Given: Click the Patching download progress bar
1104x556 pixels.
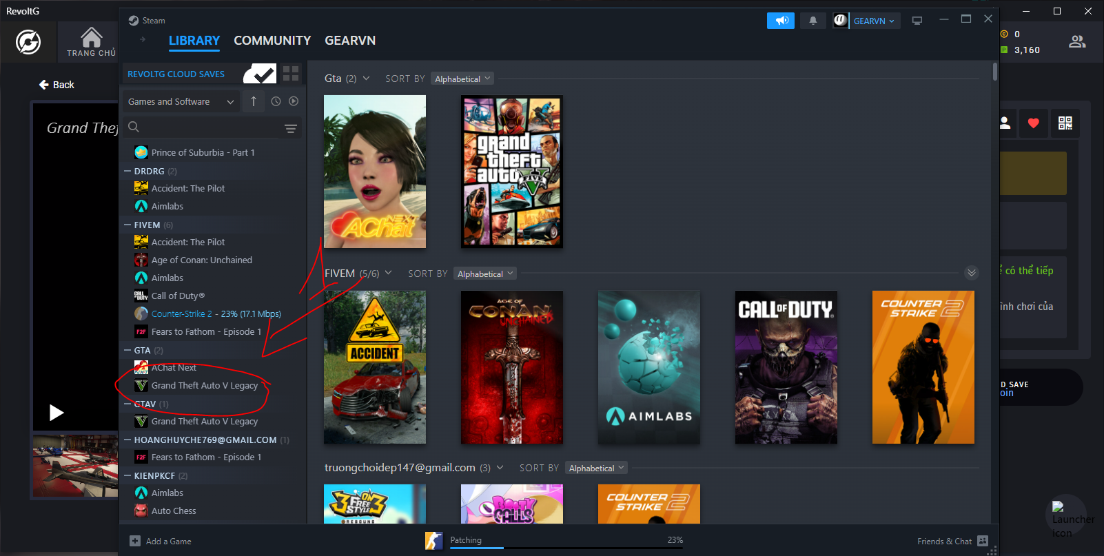Looking at the screenshot, I should click(x=566, y=548).
